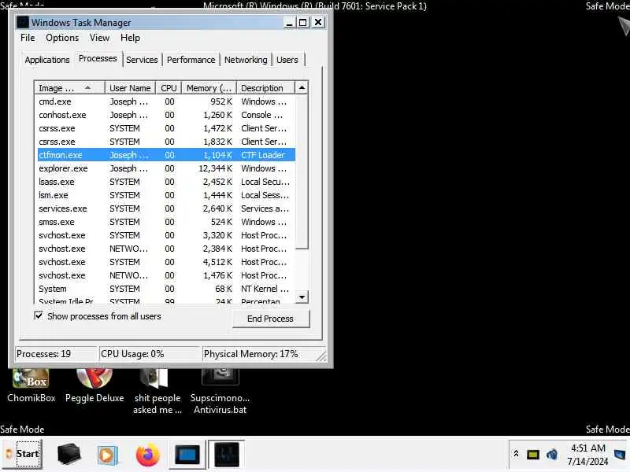Open the View menu
Image resolution: width=630 pixels, height=472 pixels.
[x=99, y=38]
